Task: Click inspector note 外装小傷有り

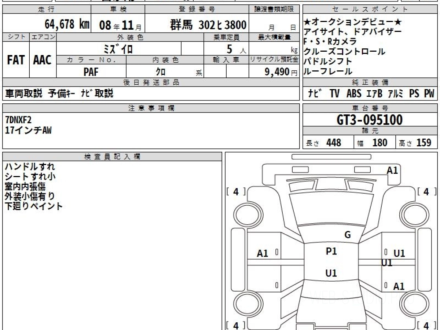Action: click(x=30, y=197)
